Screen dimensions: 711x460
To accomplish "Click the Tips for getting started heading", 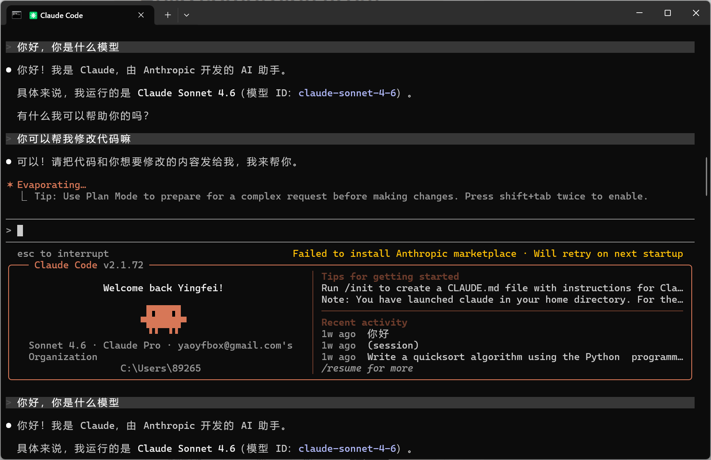I will click(390, 276).
